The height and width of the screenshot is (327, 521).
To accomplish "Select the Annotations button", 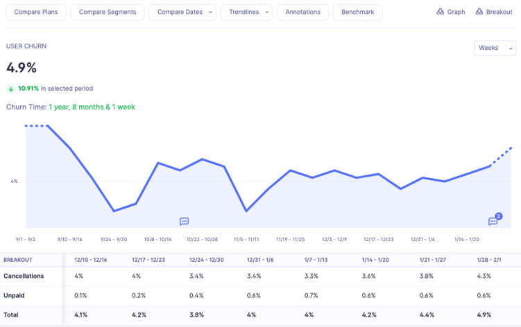I will 302,12.
